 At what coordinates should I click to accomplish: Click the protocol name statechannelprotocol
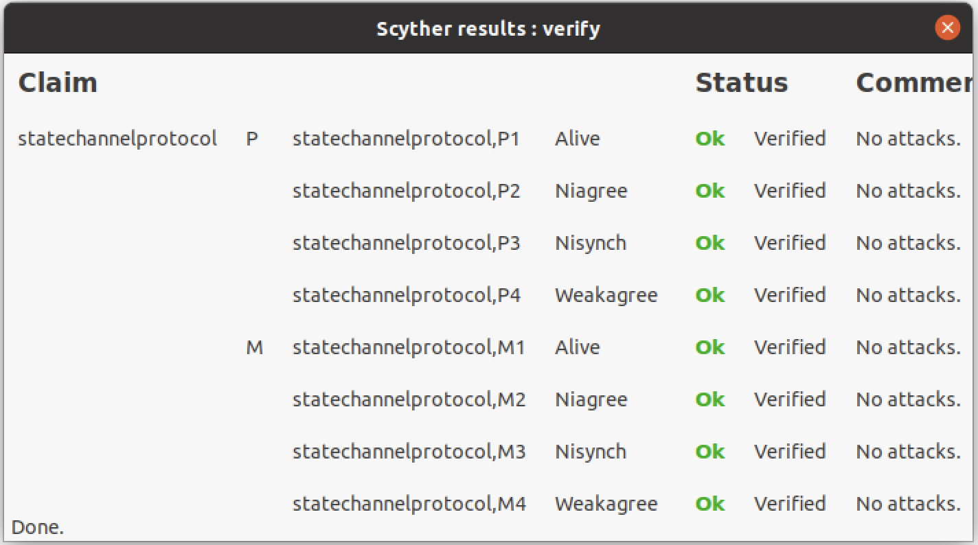(x=117, y=139)
